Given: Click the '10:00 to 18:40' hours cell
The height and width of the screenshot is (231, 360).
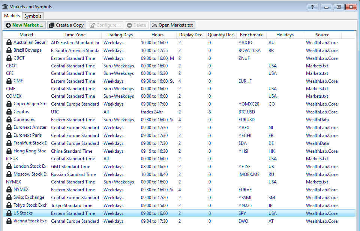Looking at the screenshot, I should [154, 174].
